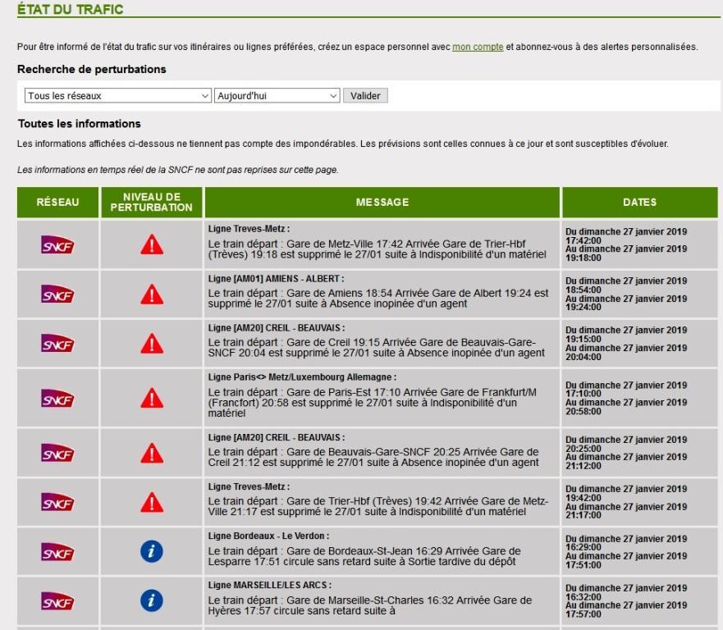The width and height of the screenshot is (723, 630).
Task: Click the warning icon for the Amiens - Albert train
Action: click(x=151, y=294)
